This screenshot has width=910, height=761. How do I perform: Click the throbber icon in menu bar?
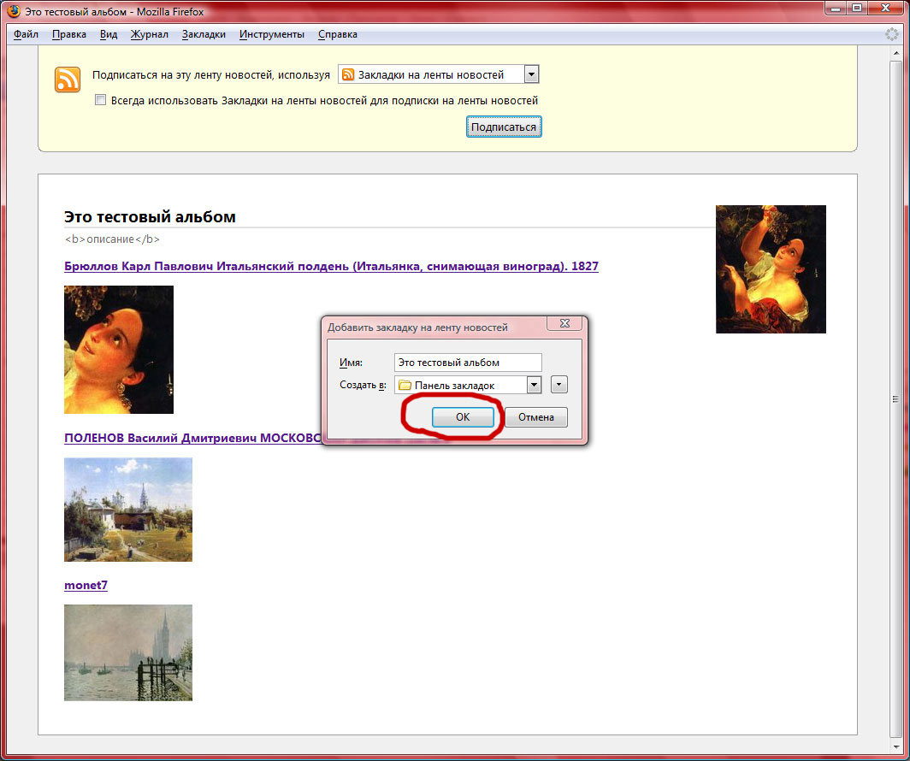pyautogui.click(x=891, y=34)
